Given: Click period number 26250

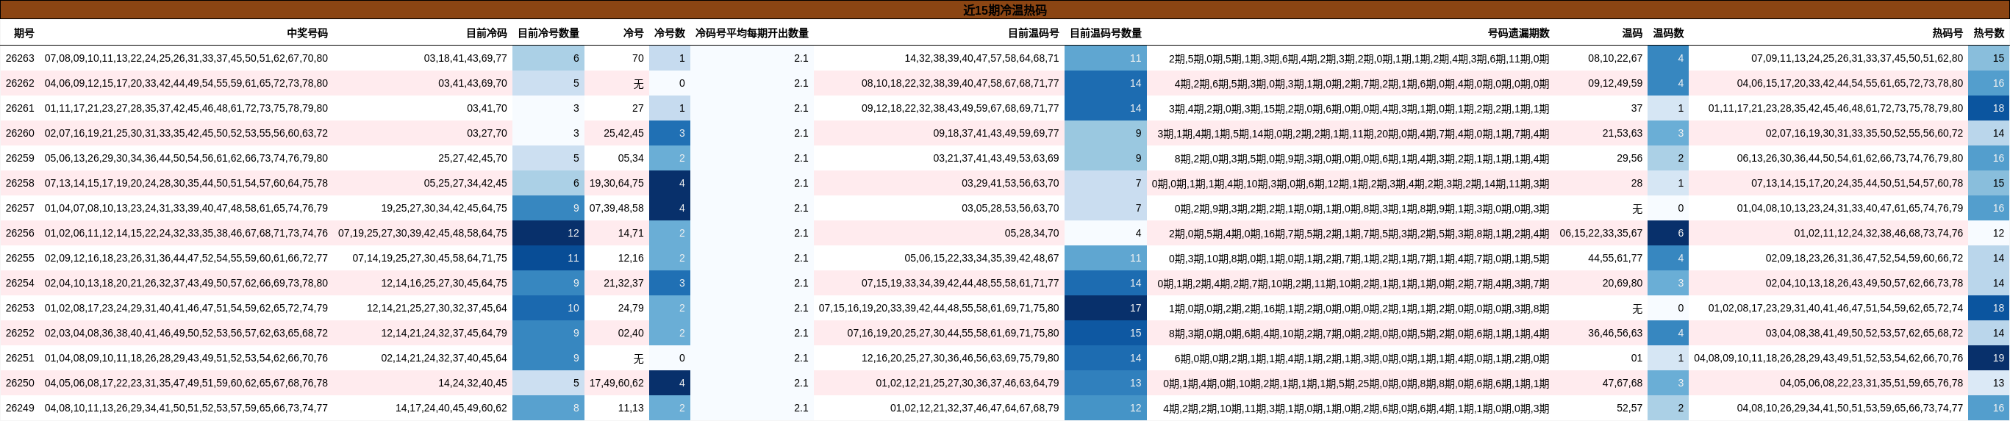Looking at the screenshot, I should (20, 382).
